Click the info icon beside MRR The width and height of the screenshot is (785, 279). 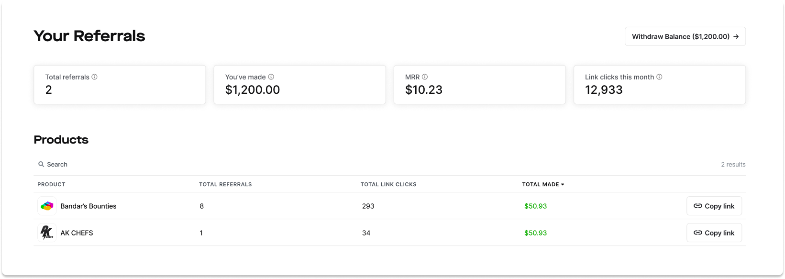tap(425, 77)
